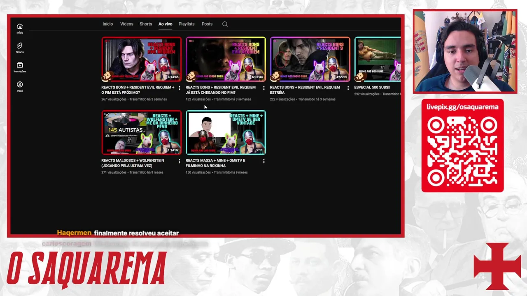Play the 4:55:25 Resident 9 thumbnail

[x=310, y=60]
